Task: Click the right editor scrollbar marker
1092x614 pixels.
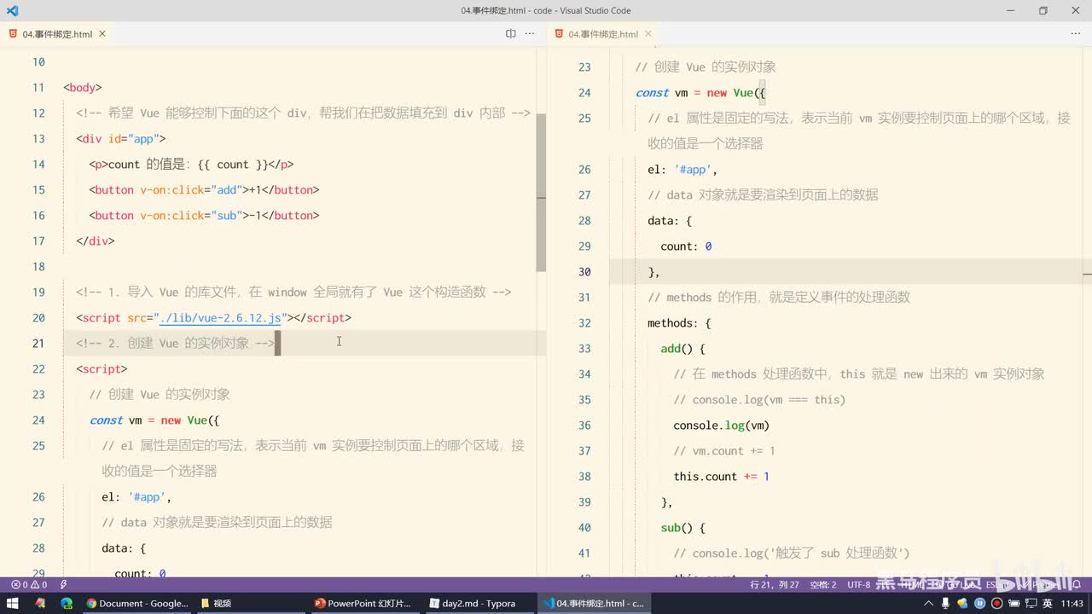Action: 1087,275
